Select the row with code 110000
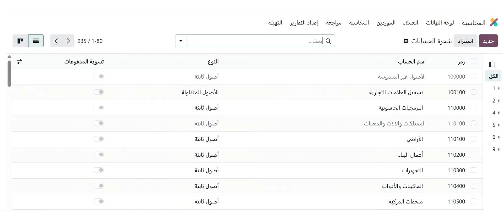This screenshot has width=503, height=211. click(473, 108)
